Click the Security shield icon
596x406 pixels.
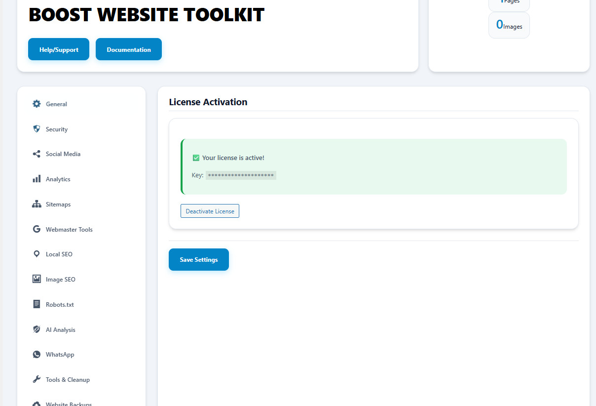click(37, 129)
